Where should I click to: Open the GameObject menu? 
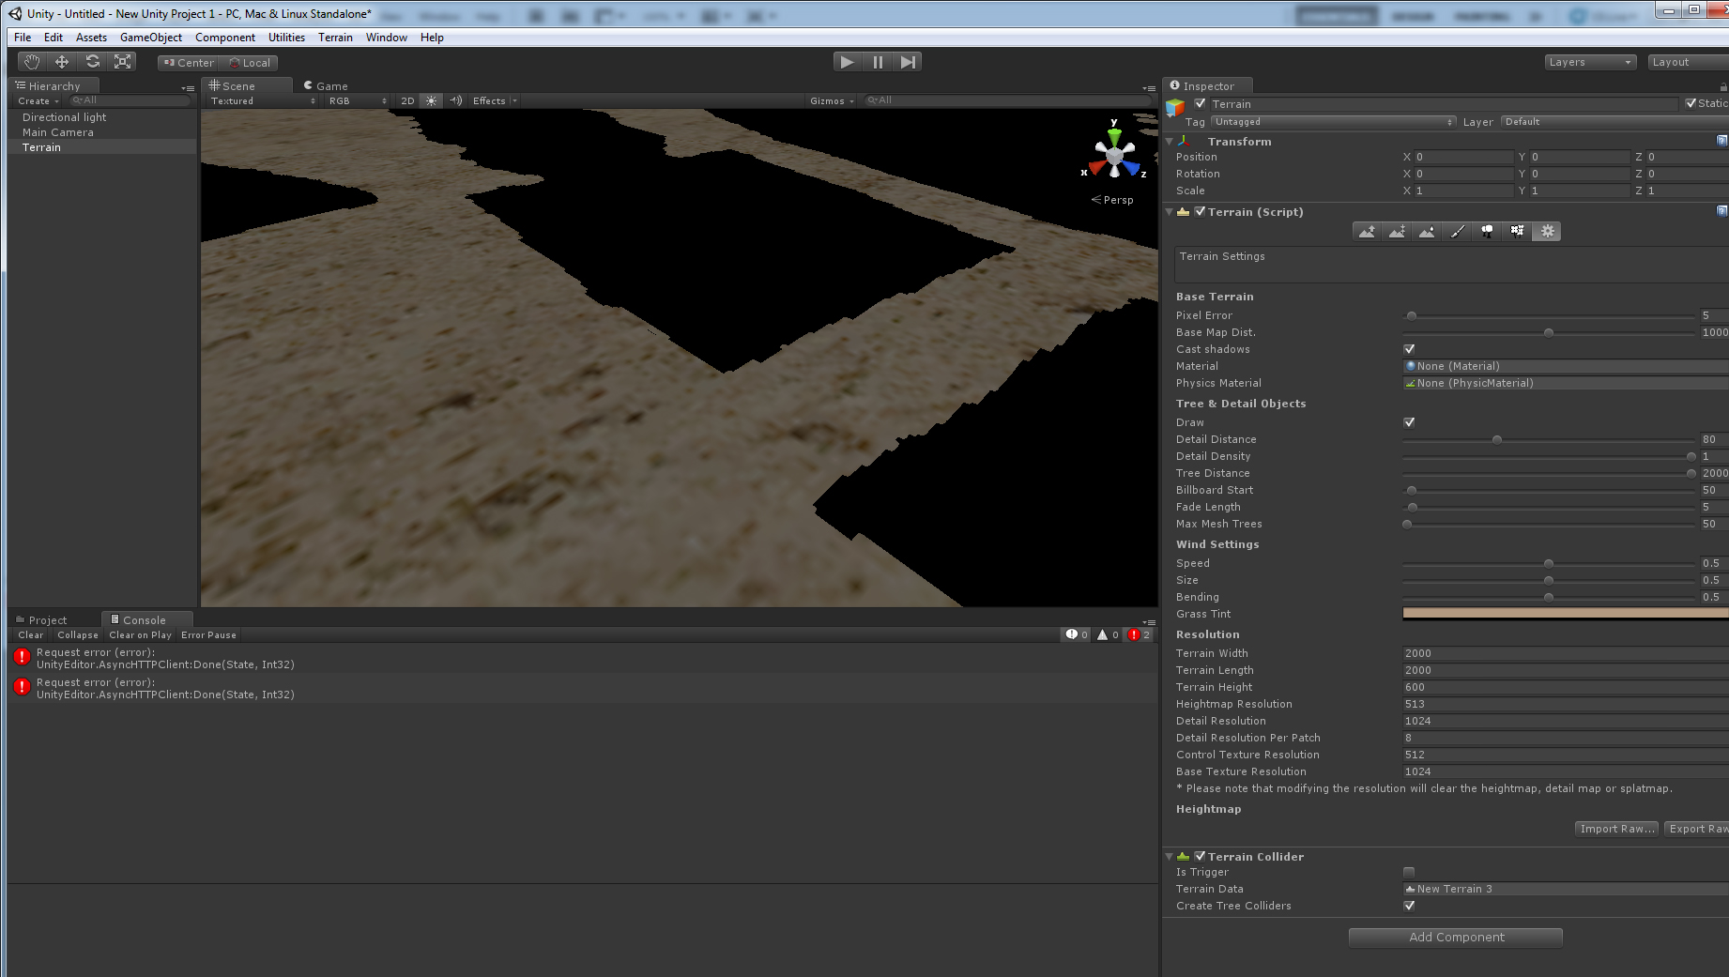tap(151, 38)
